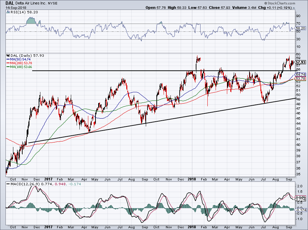Click the 35 price level on the price axis
Image resolution: width=308 pixels, height=230 pixels.
[298, 174]
